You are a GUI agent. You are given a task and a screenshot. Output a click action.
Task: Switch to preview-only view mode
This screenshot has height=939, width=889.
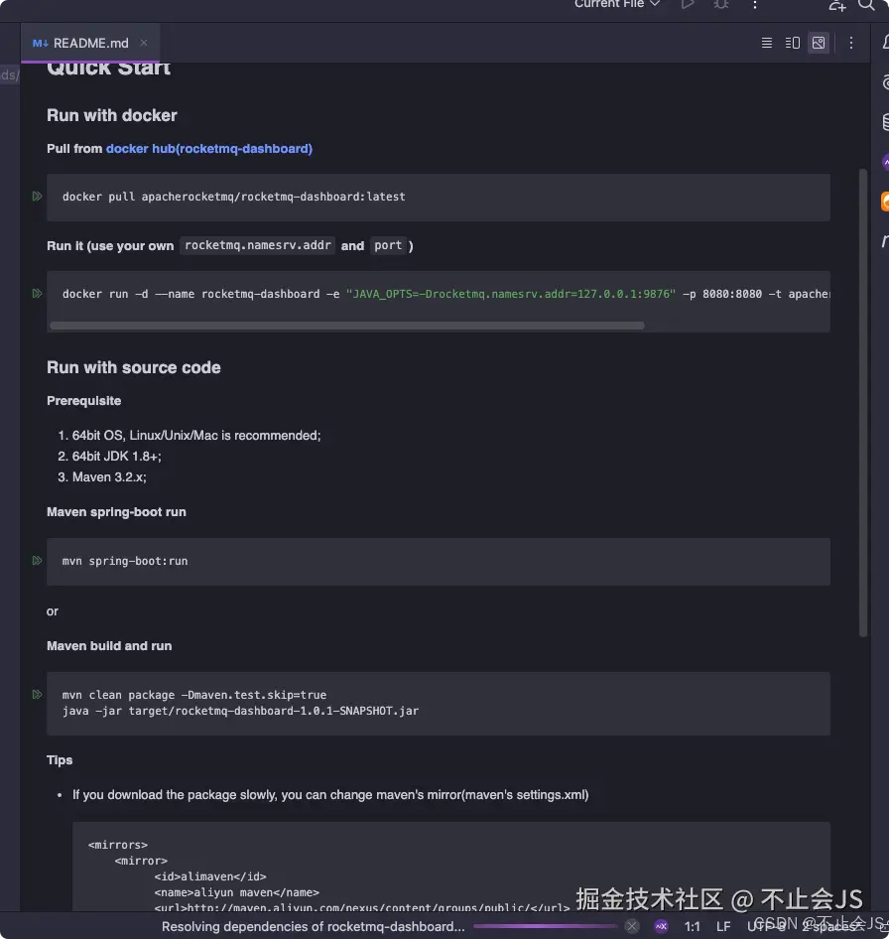tap(819, 43)
